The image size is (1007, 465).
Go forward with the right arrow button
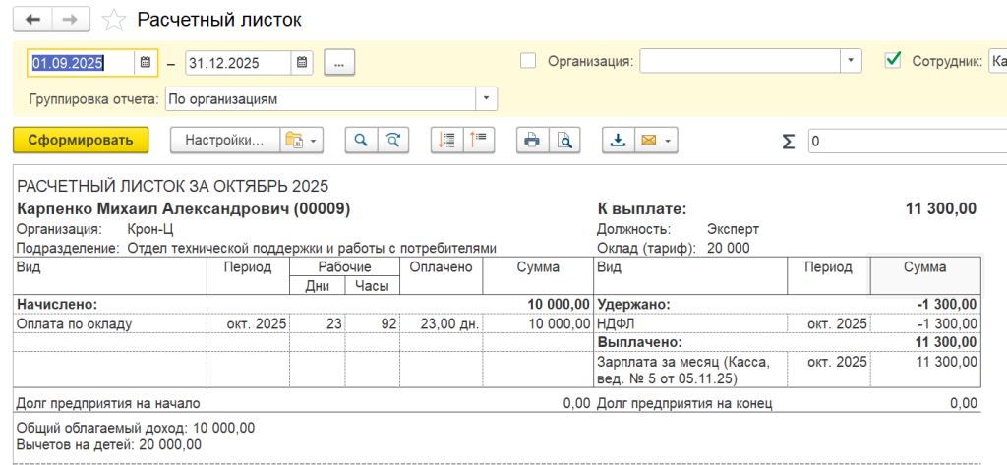point(71,20)
